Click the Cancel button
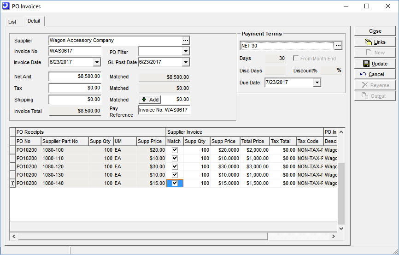 pos(375,74)
